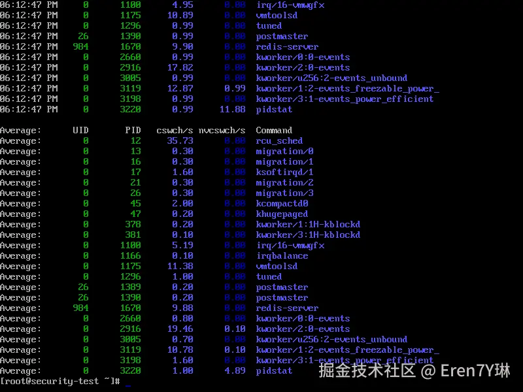This screenshot has height=392, width=523.
Task: Select the 19.46 cswch/s value
Action: [x=180, y=329]
